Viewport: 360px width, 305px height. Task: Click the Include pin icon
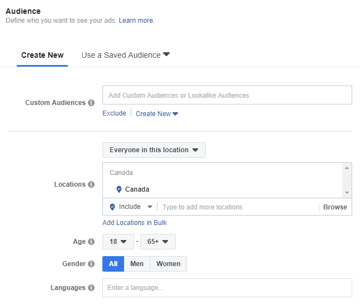coord(112,207)
